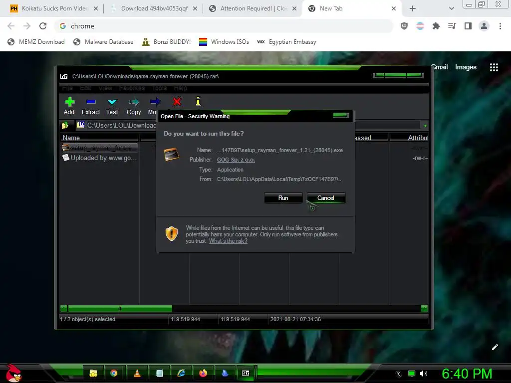Select the New Tab tab

coord(352,8)
